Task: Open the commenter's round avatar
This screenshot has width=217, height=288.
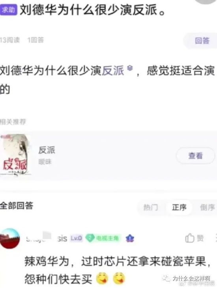Action: pyautogui.click(x=10, y=238)
